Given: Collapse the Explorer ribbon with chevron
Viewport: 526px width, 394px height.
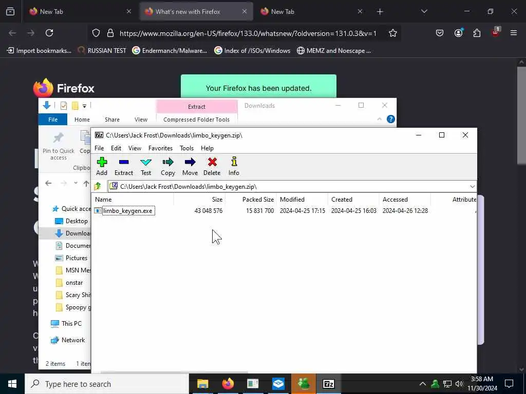Looking at the screenshot, I should [380, 119].
